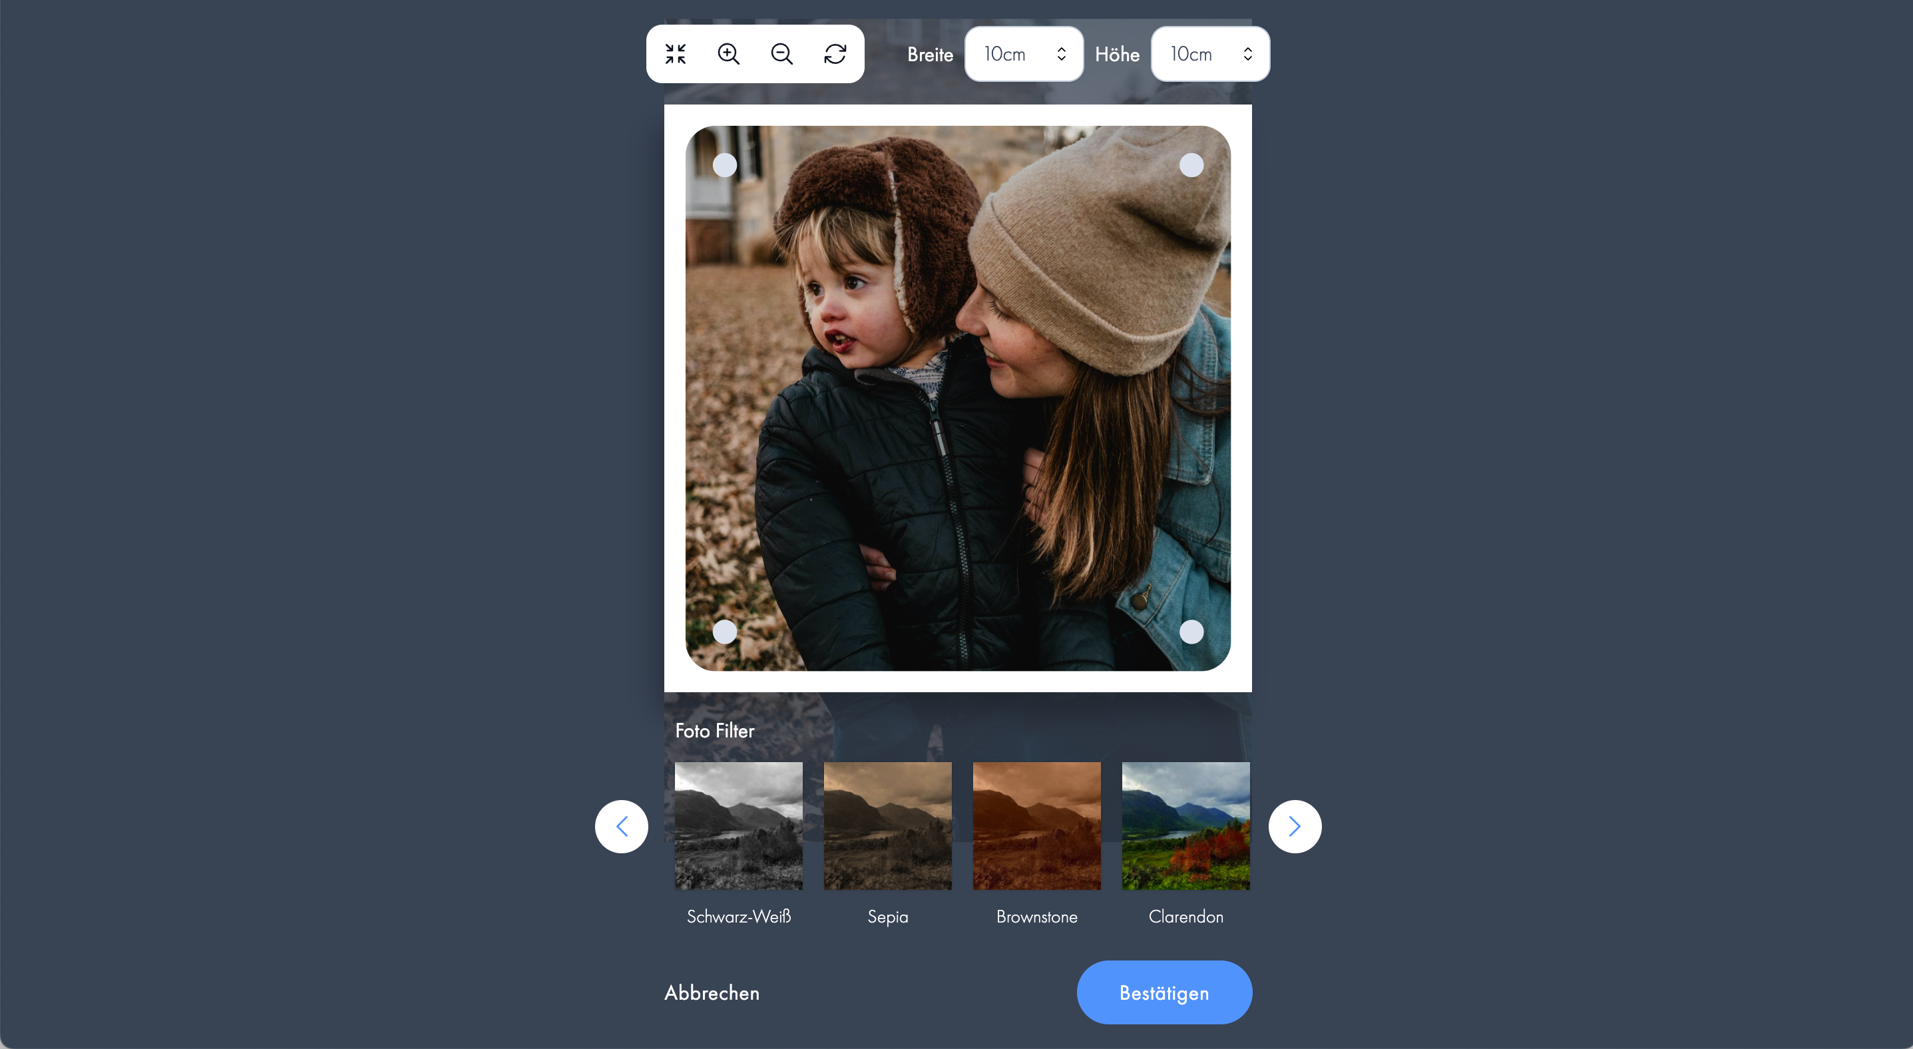The image size is (1913, 1049).
Task: Click the top-right crop handle
Action: (x=1191, y=165)
